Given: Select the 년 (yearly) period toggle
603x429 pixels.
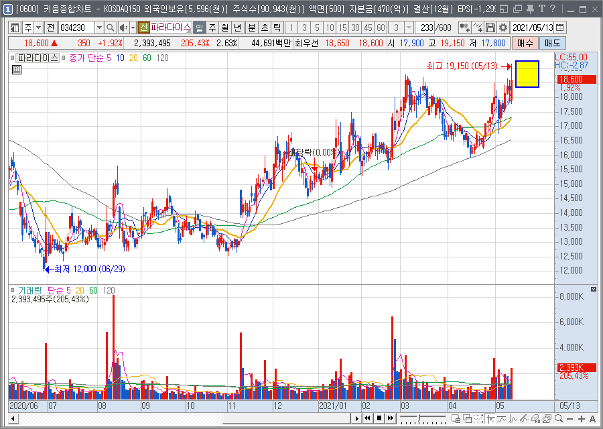Looking at the screenshot, I should (238, 27).
